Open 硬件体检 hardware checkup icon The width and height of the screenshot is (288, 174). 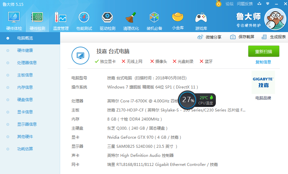[x=14, y=21]
